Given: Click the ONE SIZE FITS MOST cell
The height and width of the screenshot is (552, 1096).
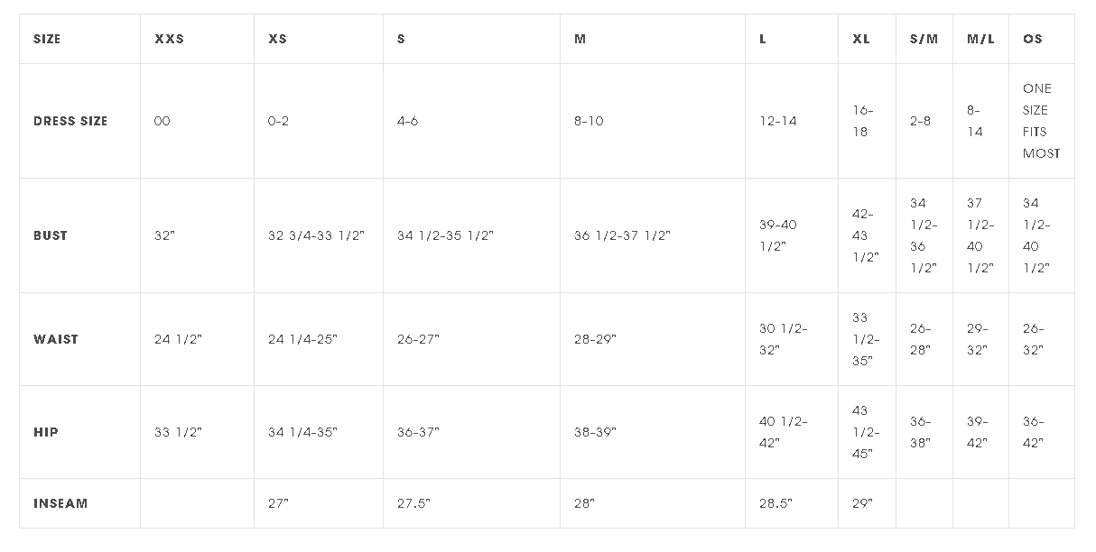Looking at the screenshot, I should pyautogui.click(x=1041, y=121).
